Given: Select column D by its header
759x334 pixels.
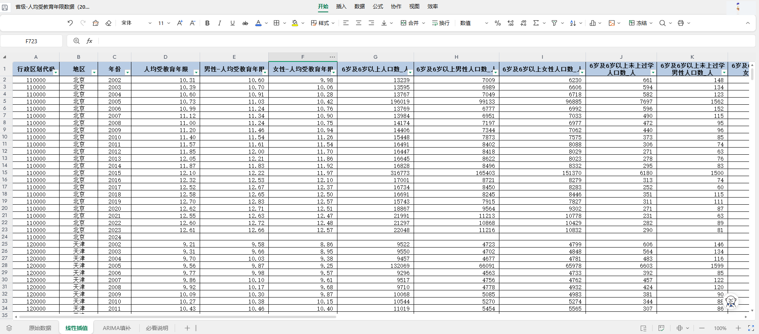Looking at the screenshot, I should click(166, 57).
